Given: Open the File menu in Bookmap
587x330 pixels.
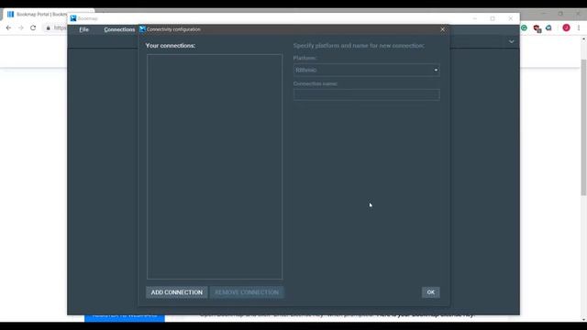Looking at the screenshot, I should (83, 29).
